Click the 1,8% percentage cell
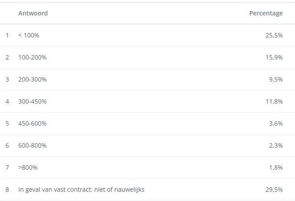Screen dimensions: 295x201 coord(276,167)
